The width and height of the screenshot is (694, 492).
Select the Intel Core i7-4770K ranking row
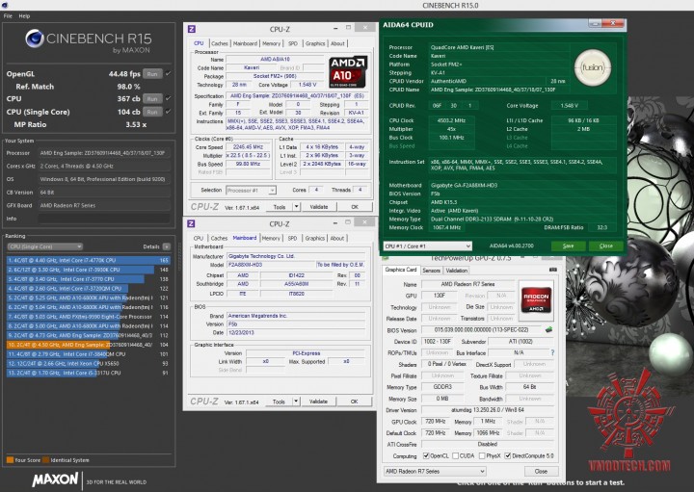(89, 260)
